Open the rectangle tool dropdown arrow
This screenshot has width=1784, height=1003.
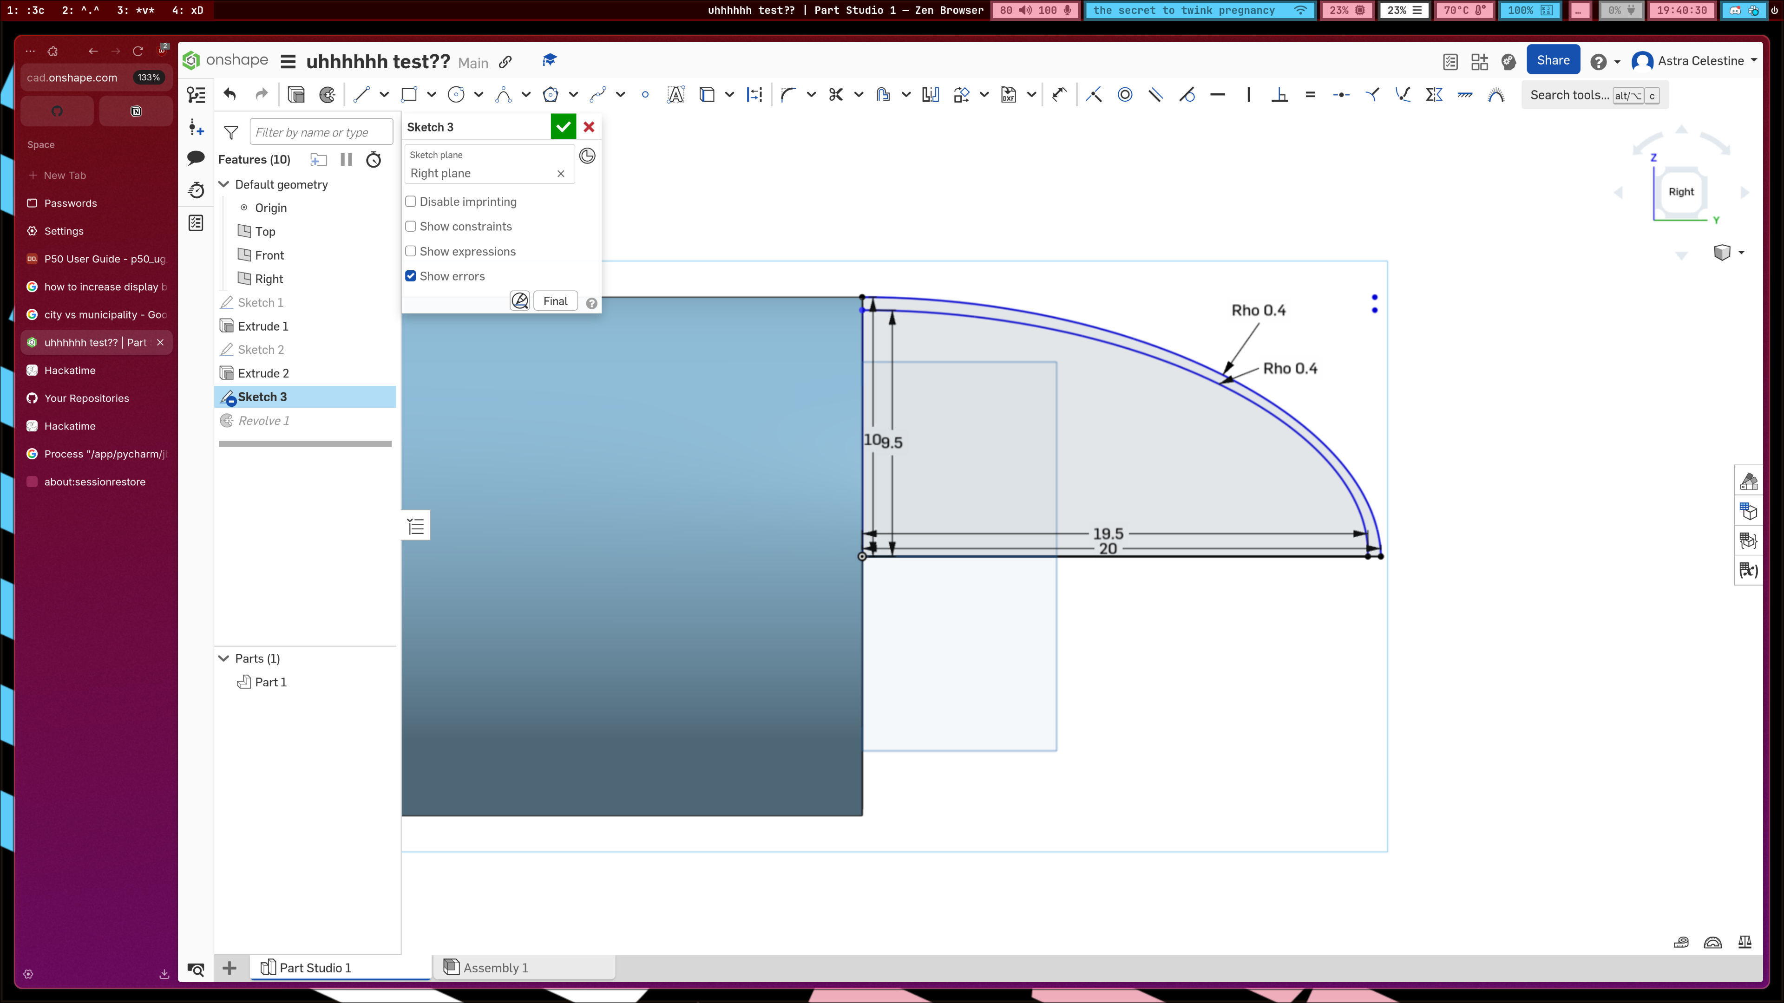[x=432, y=95]
